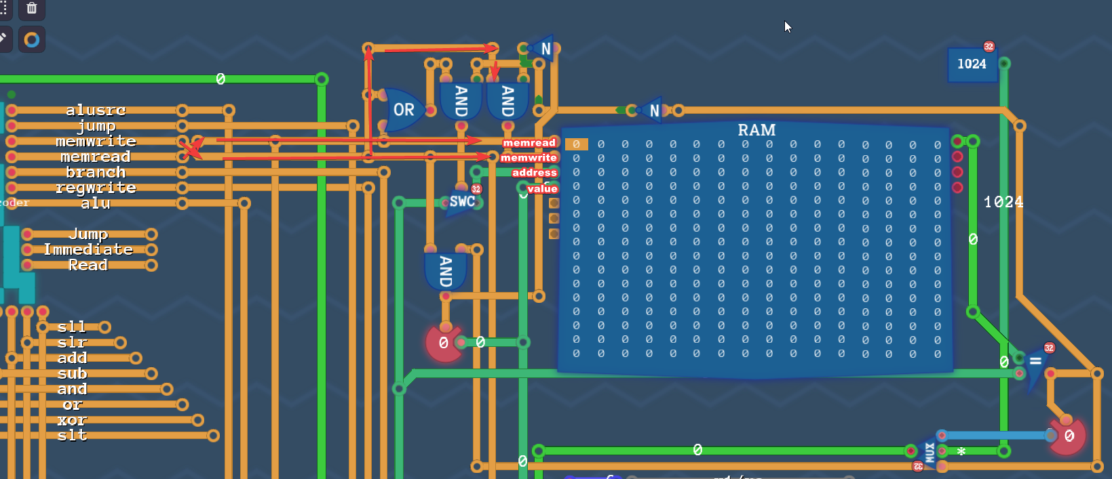
Task: Select the AND gate beside the OR gate
Action: [461, 101]
